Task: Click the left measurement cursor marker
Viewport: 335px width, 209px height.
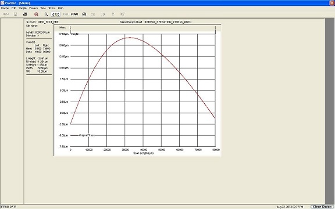Action: coord(70,30)
